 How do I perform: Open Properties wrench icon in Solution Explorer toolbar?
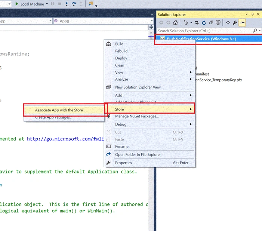pos(235,22)
